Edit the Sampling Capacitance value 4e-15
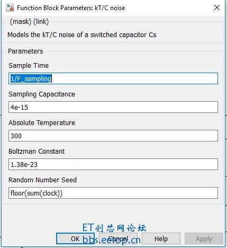Image resolution: width=227 pixels, height=248 pixels. [x=113, y=107]
